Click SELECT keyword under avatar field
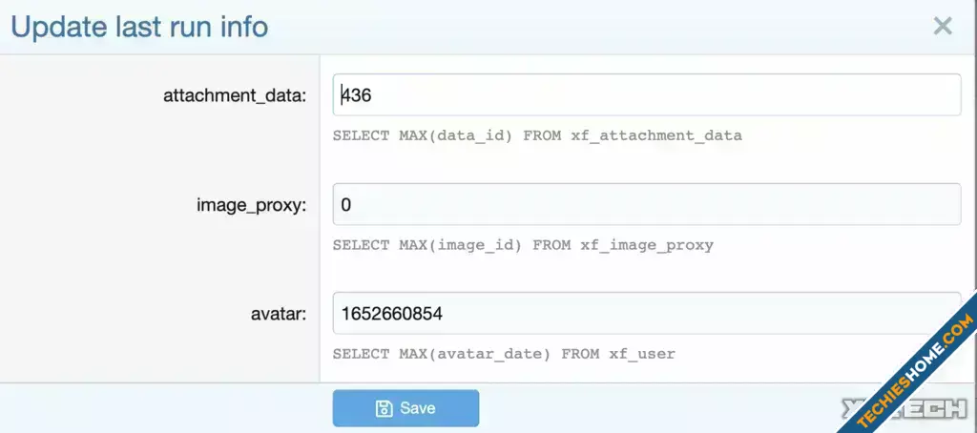The height and width of the screenshot is (433, 977). coord(361,354)
